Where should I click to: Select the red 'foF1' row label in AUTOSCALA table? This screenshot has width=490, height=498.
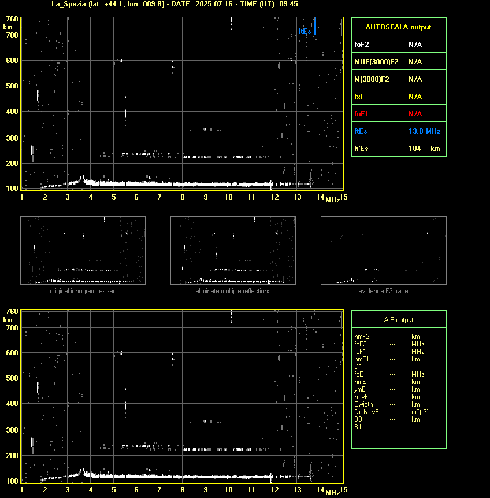361,114
